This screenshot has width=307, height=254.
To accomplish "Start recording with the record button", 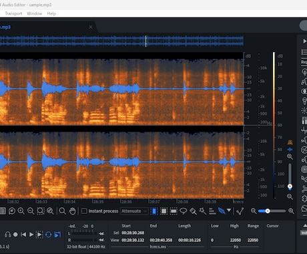I will (x=15, y=235).
